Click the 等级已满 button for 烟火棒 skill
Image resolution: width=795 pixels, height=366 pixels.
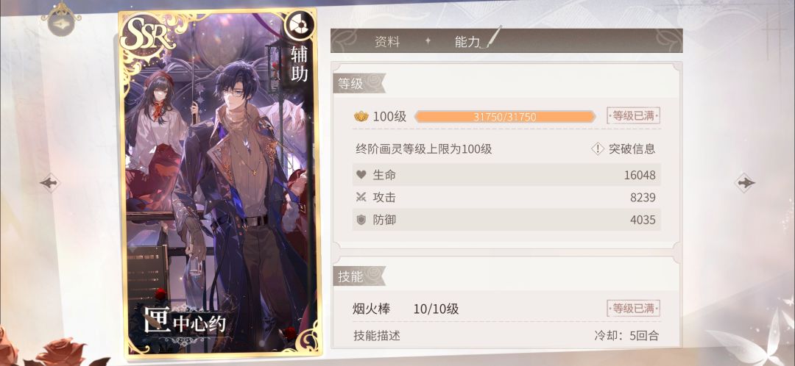coord(633,308)
